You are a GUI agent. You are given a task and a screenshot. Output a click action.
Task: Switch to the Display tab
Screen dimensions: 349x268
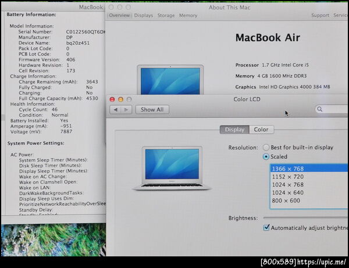234,130
